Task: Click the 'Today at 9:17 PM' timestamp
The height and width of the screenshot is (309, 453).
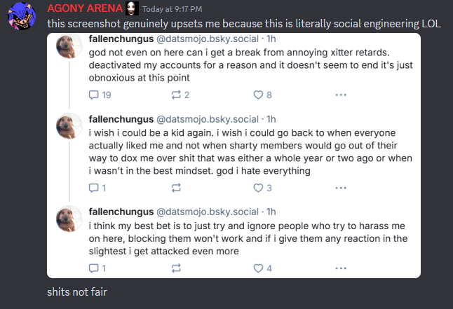Action: coord(171,9)
